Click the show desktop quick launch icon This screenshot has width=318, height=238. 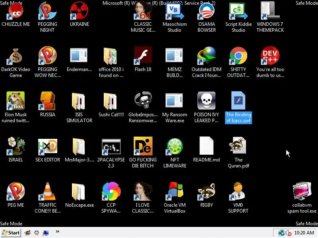(46, 233)
